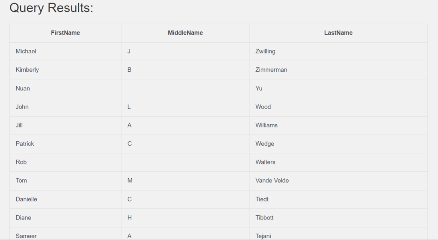Viewport: 438px width, 240px height.
Task: Click the Query Results heading
Action: coord(51,8)
